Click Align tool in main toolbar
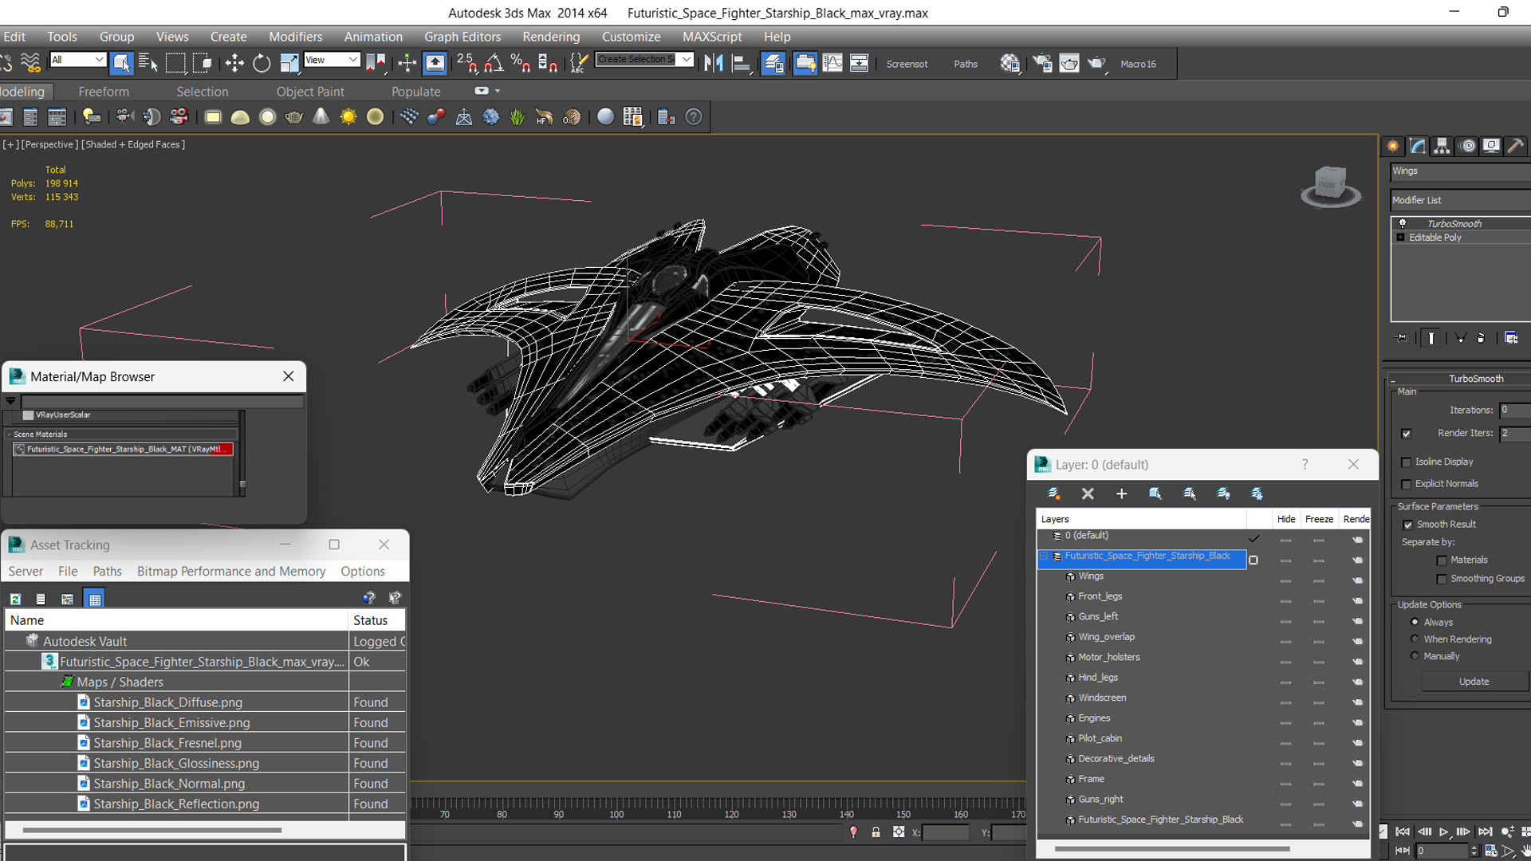The height and width of the screenshot is (861, 1531). (741, 63)
